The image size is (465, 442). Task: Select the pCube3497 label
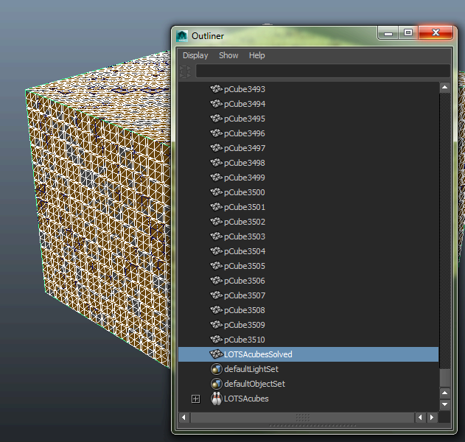tap(245, 148)
